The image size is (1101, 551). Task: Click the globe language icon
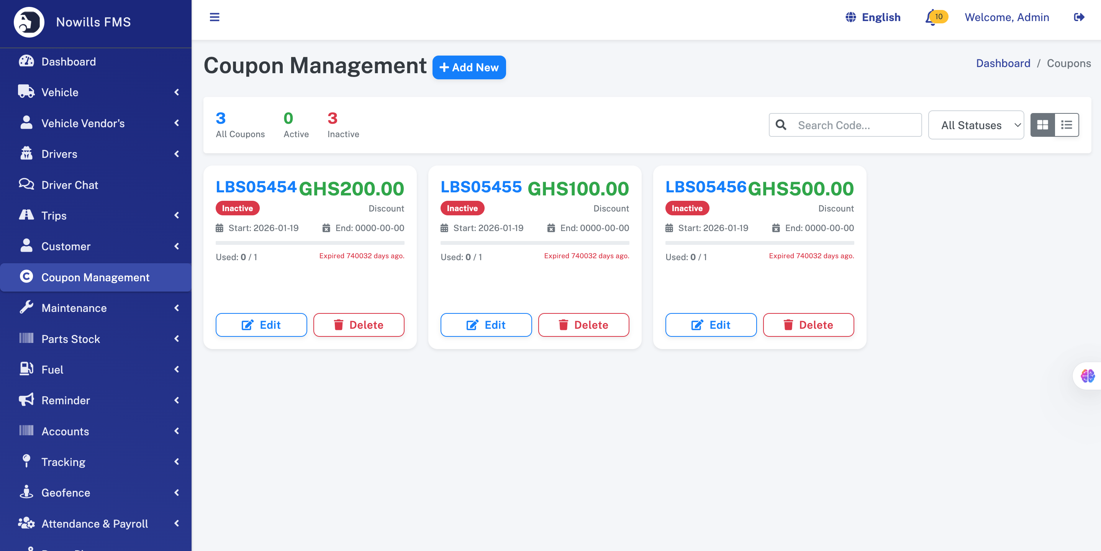pos(850,17)
